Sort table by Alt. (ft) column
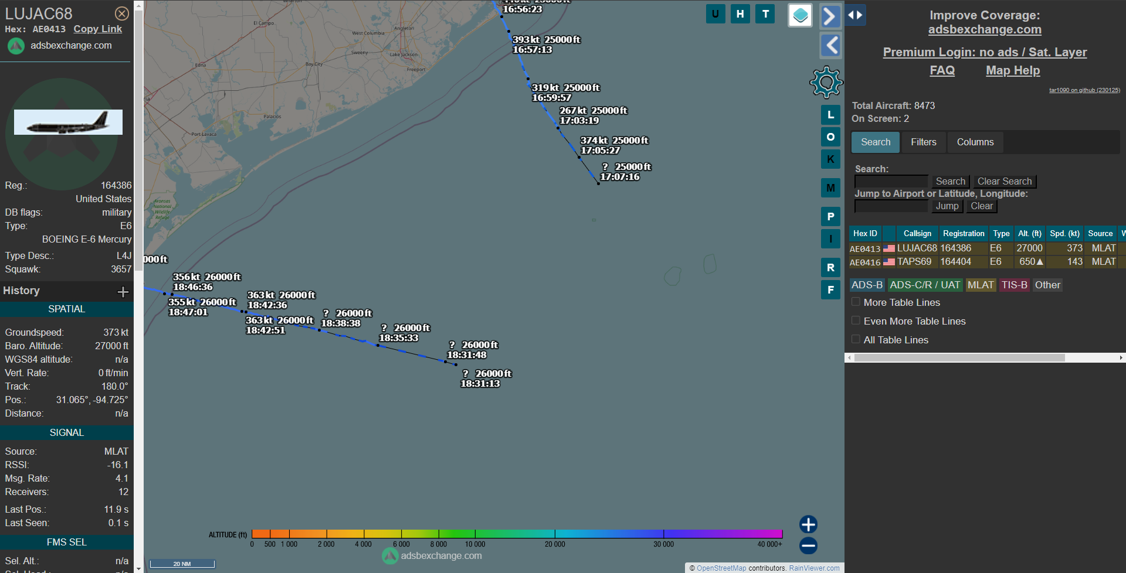Viewport: 1126px width, 573px height. pyautogui.click(x=1030, y=233)
